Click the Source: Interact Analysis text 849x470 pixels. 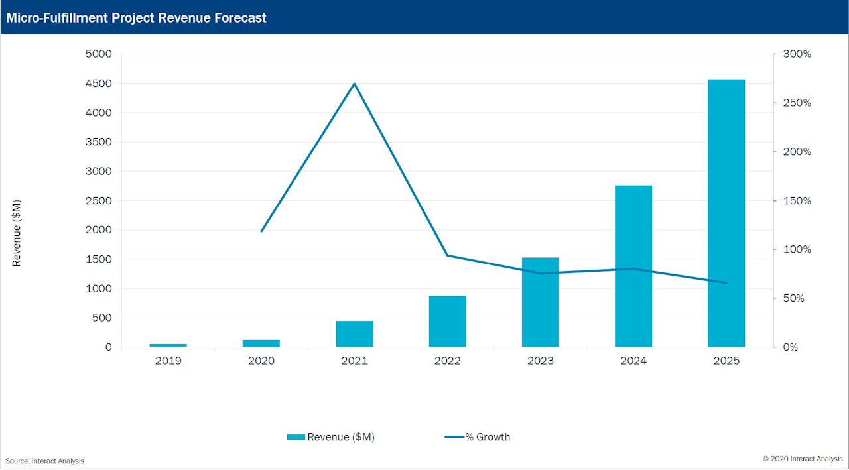(45, 461)
